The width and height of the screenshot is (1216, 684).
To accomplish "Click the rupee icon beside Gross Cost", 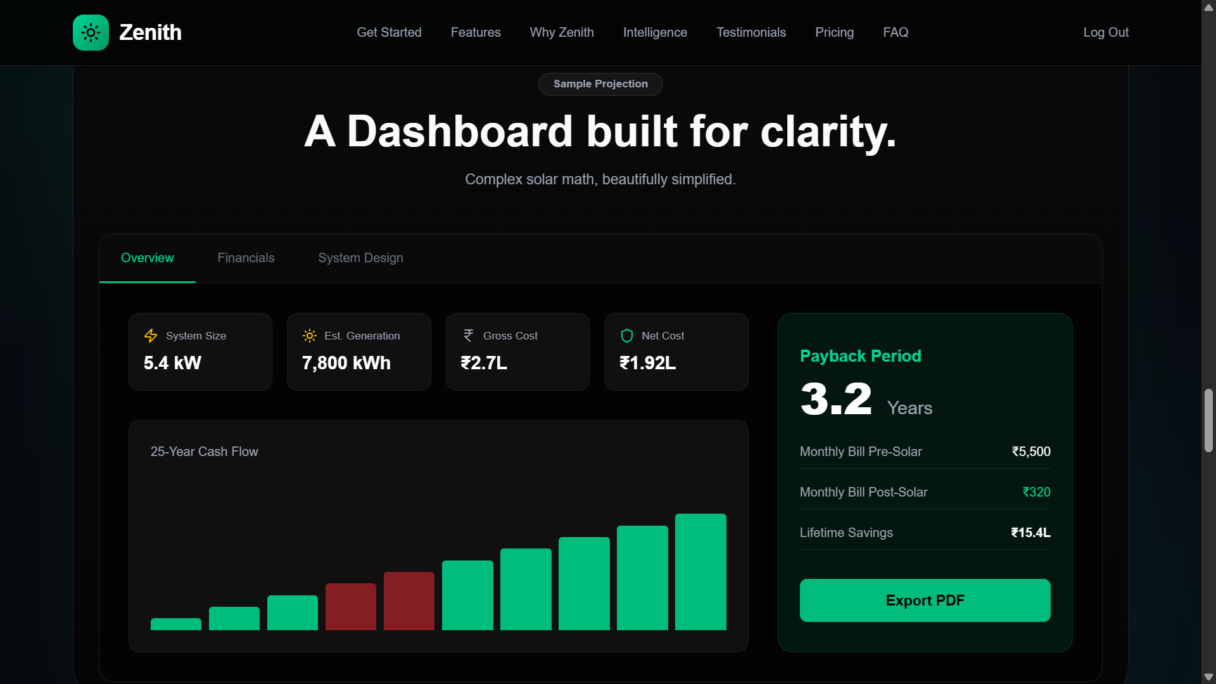I will click(468, 336).
